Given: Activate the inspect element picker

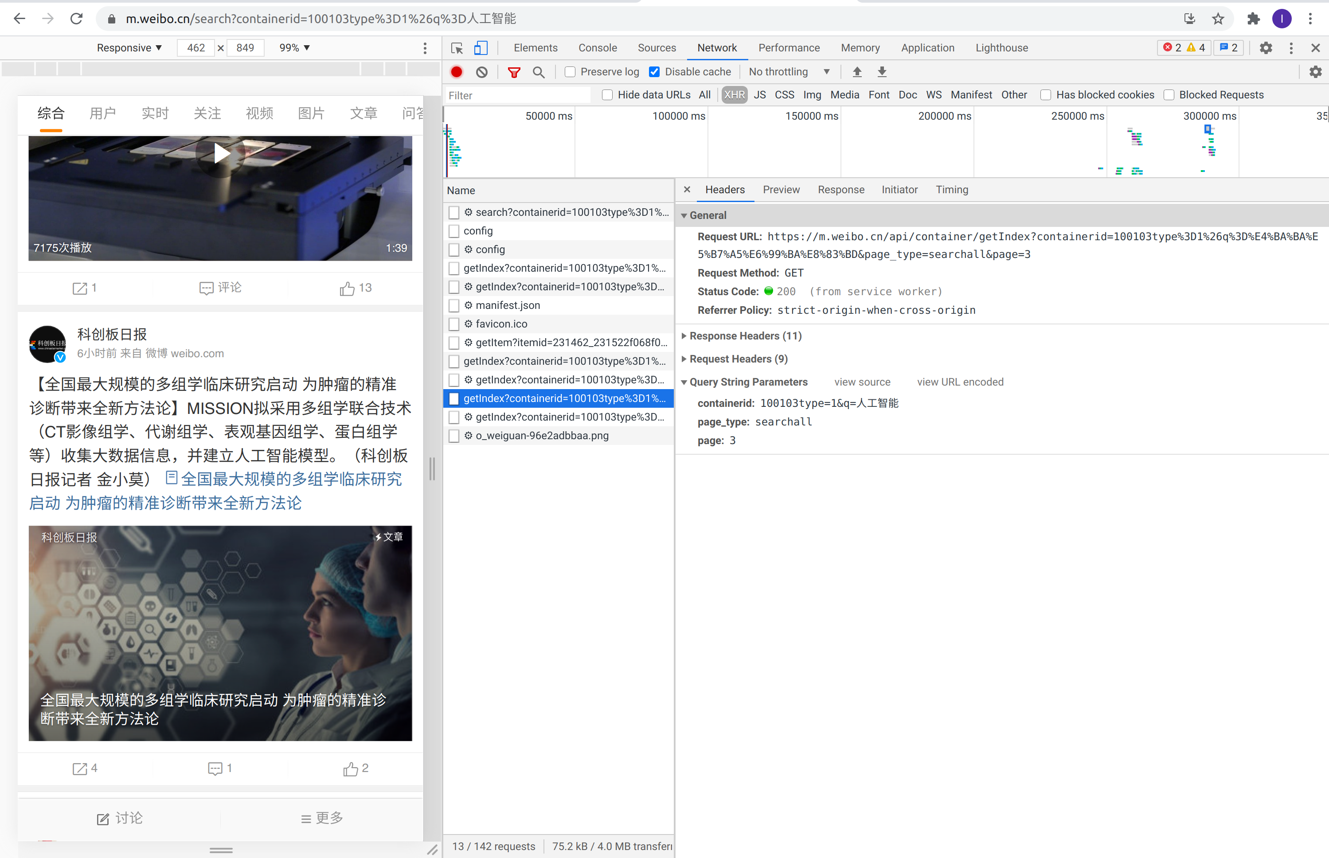Looking at the screenshot, I should click(x=457, y=48).
